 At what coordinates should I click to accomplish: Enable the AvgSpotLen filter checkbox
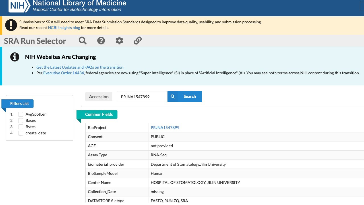[20, 114]
